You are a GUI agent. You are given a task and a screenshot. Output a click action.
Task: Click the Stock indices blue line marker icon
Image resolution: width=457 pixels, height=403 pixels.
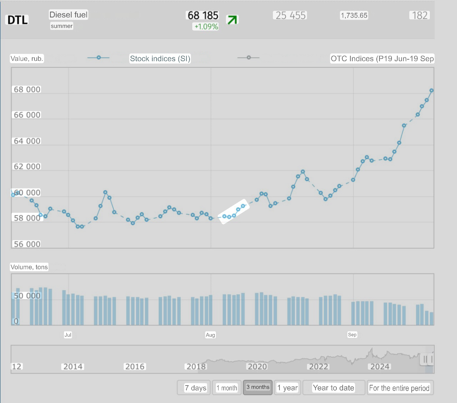click(x=98, y=58)
